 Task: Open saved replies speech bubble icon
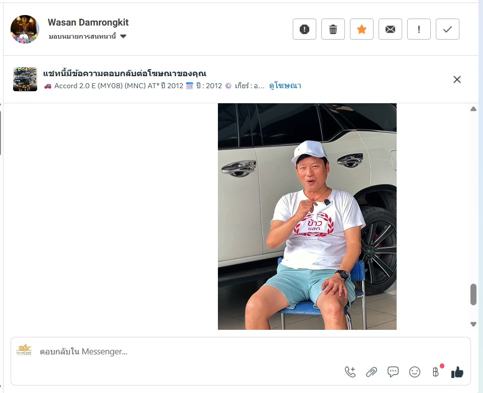[393, 372]
